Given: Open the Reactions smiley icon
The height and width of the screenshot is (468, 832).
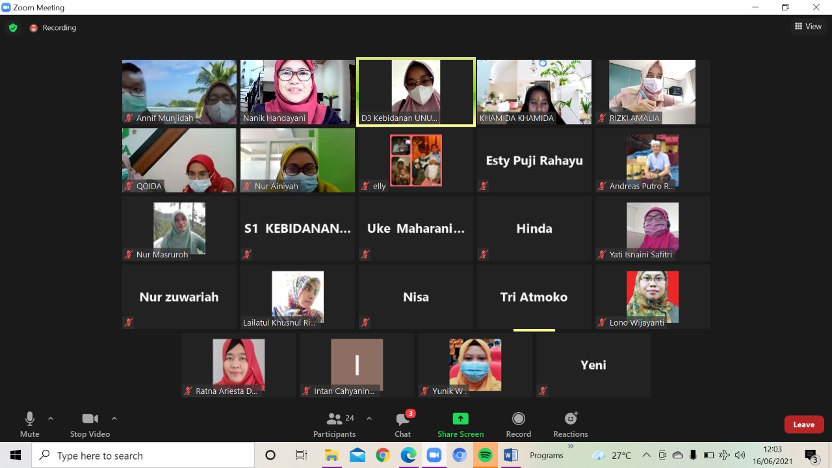Looking at the screenshot, I should coord(571,419).
